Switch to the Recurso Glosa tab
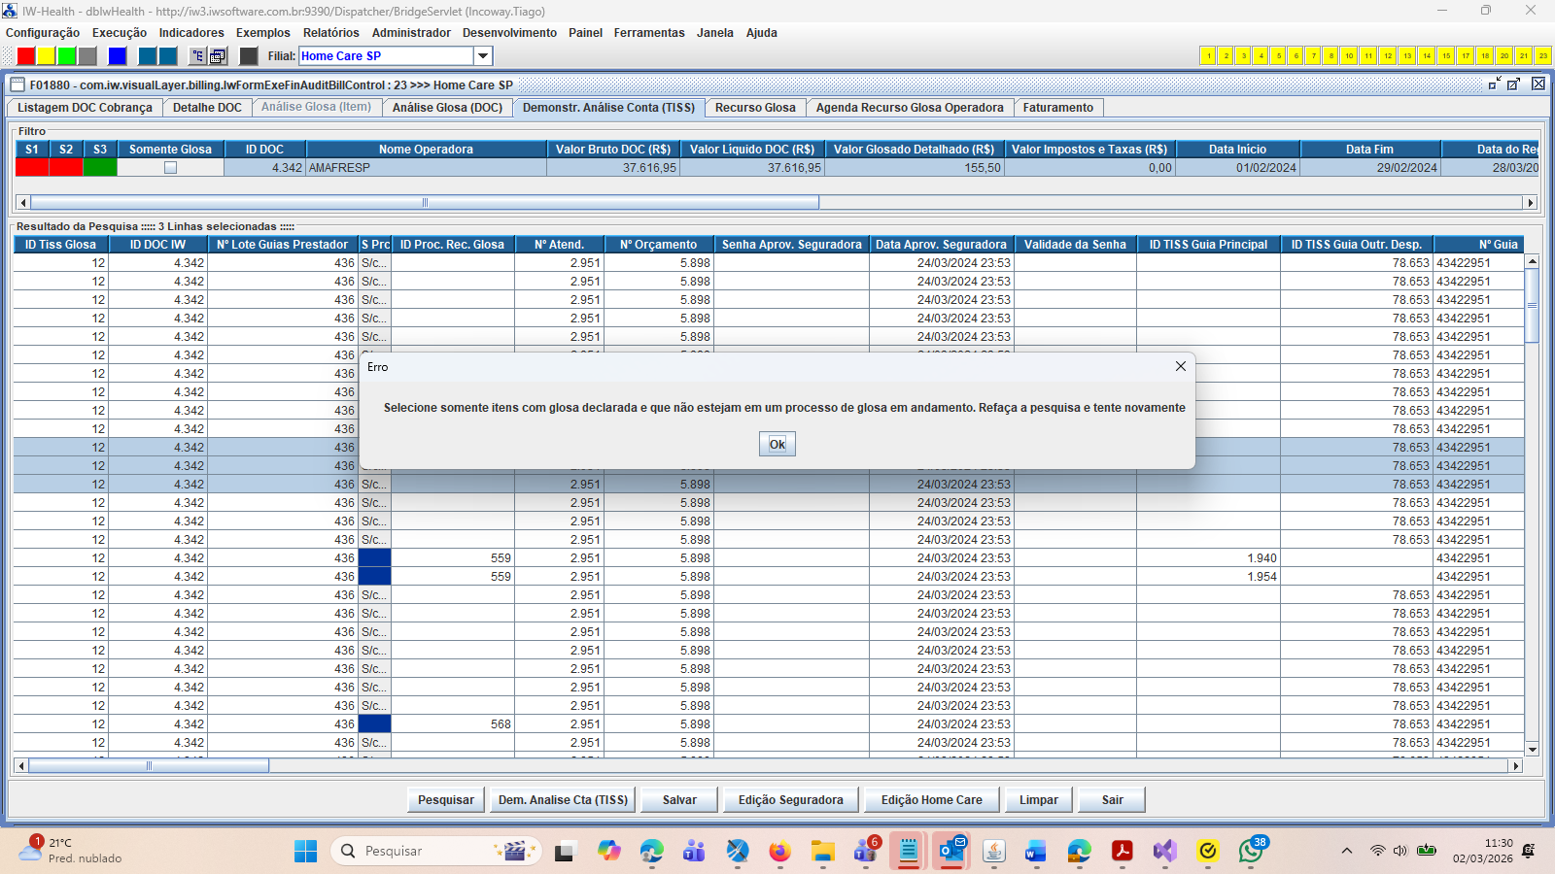The image size is (1555, 874). tap(755, 108)
